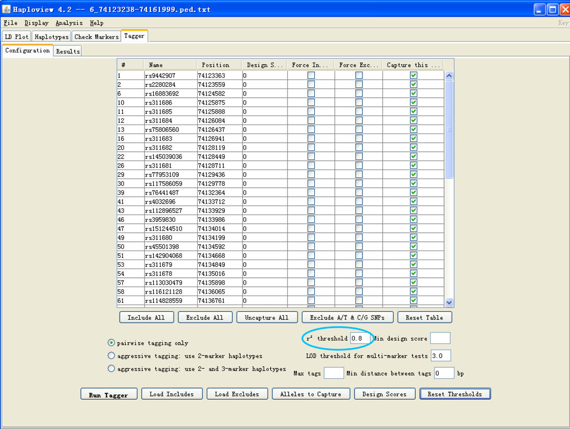Click the LOD threshold input field
Screen dimensions: 570x429
(441, 356)
